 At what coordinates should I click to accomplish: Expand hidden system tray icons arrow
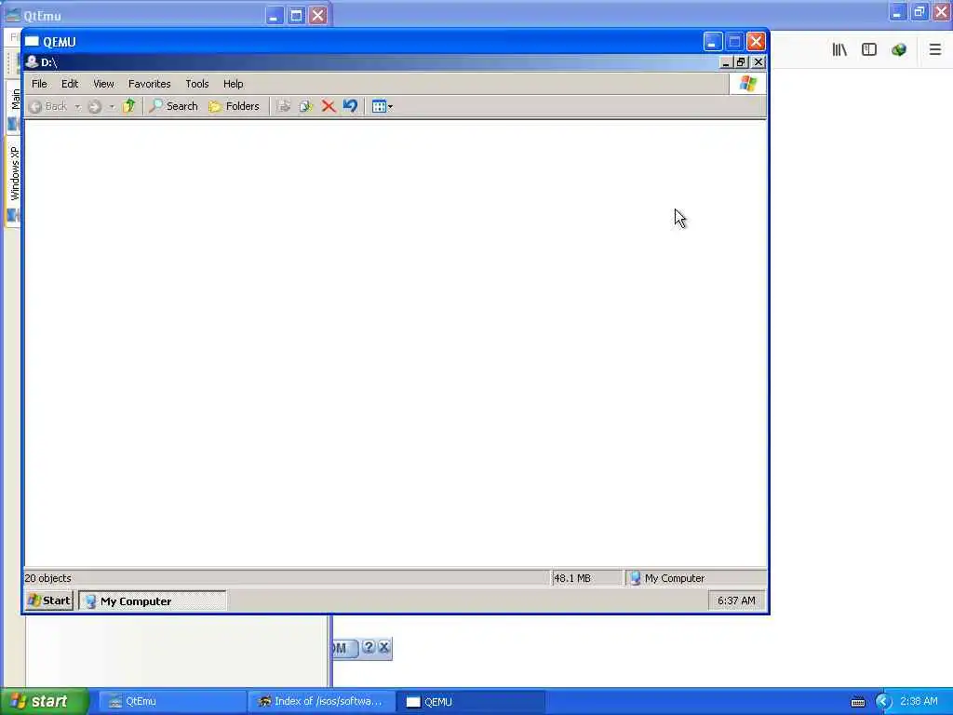[883, 702]
